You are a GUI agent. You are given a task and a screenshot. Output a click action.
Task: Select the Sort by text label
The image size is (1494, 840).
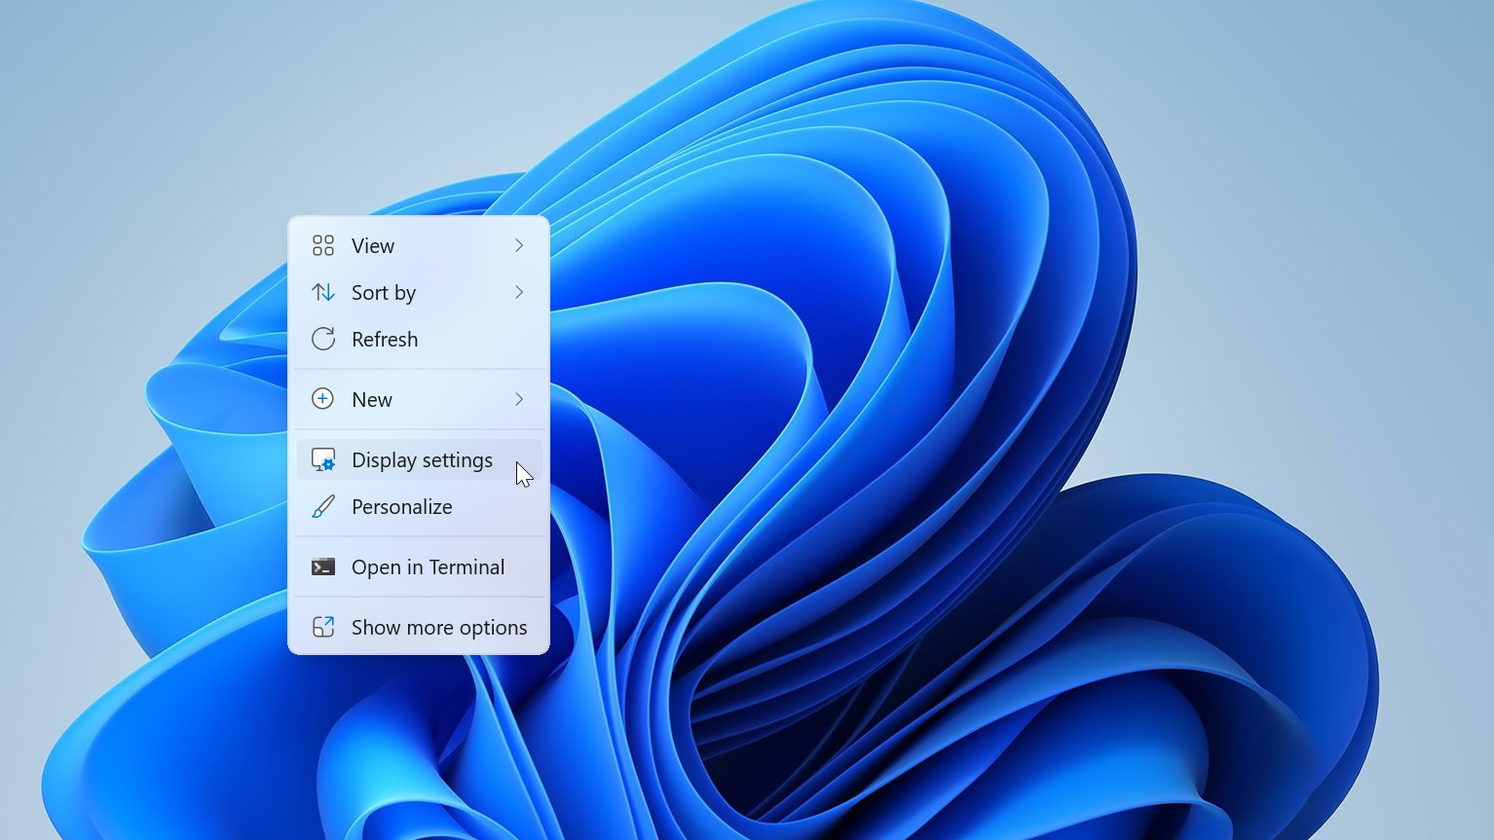tap(384, 293)
